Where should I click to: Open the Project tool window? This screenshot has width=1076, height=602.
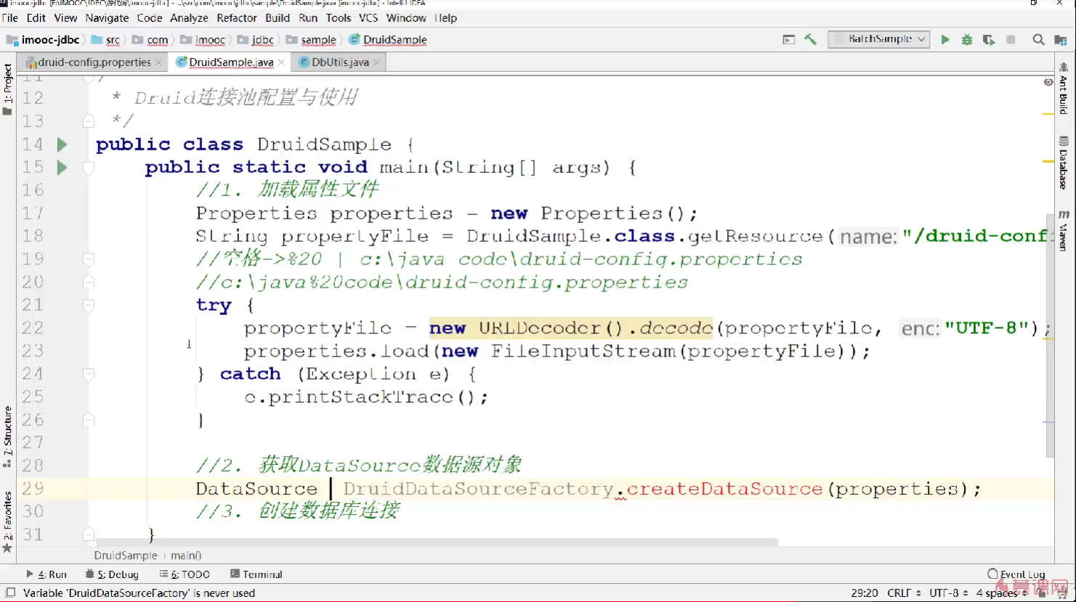(7, 89)
